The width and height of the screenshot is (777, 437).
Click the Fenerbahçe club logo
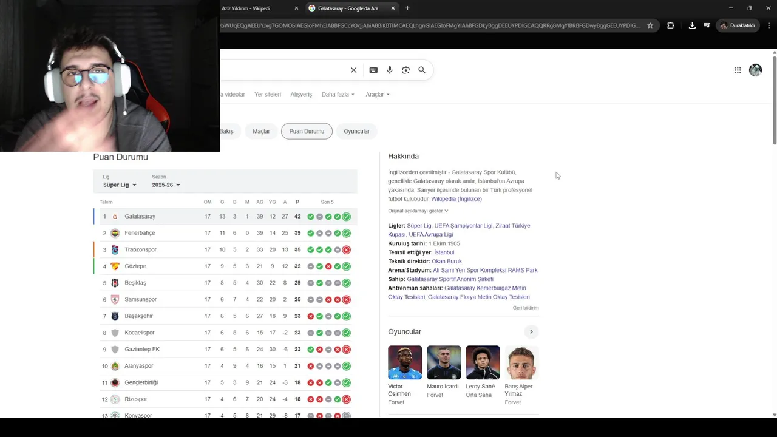115,233
